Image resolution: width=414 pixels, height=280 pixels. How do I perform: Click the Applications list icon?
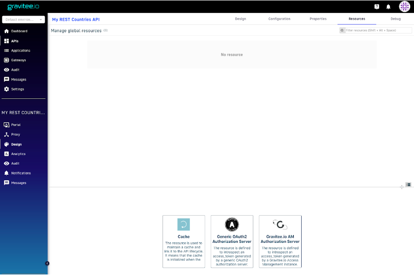(x=6, y=50)
